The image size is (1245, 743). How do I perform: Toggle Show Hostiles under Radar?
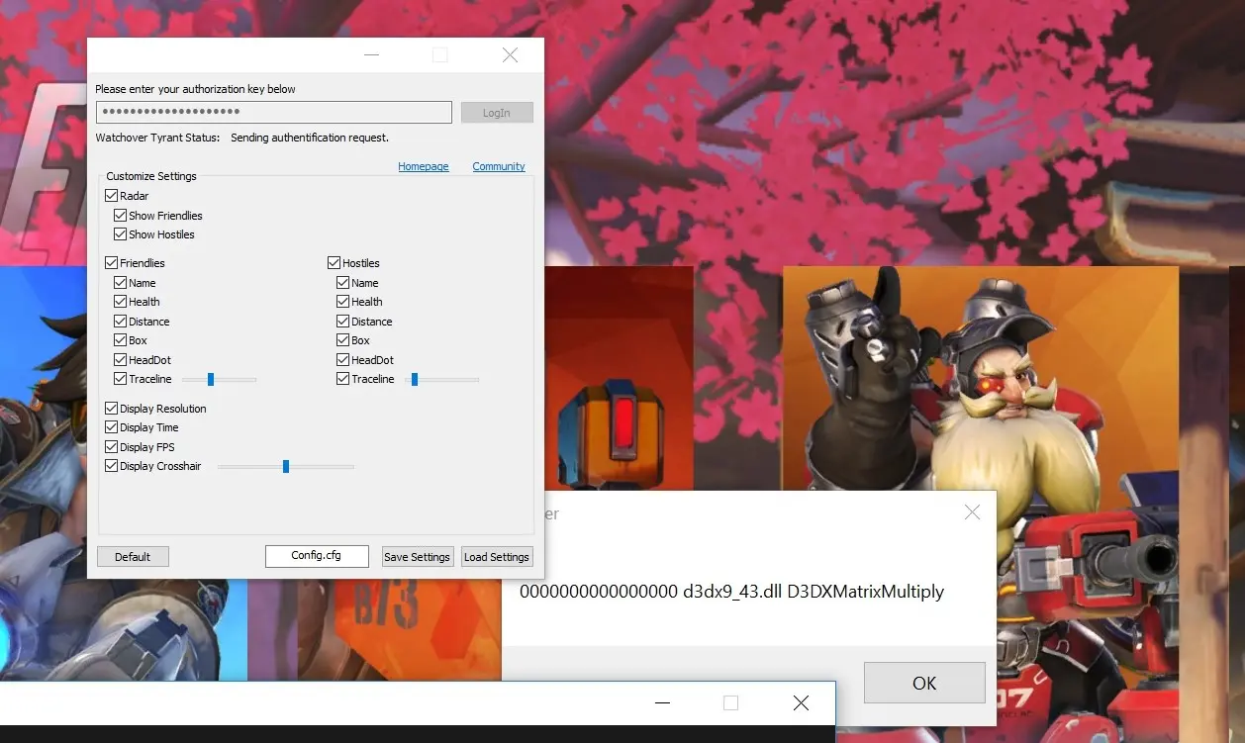[x=120, y=234]
